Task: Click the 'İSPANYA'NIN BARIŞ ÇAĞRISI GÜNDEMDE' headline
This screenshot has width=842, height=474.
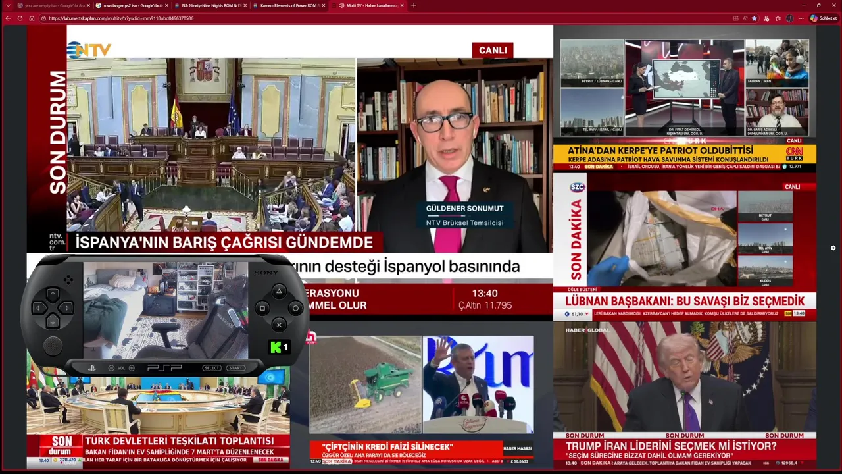Action: tap(224, 242)
